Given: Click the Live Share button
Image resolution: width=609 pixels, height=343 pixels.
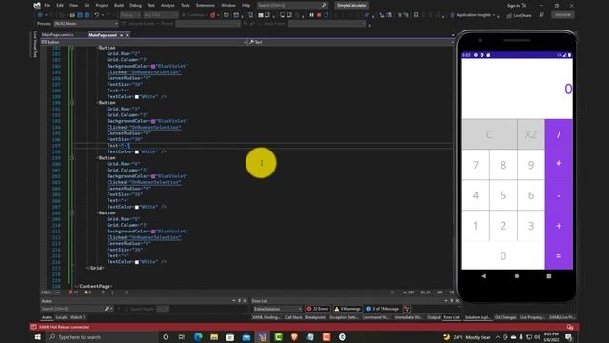Looking at the screenshot, I should tap(519, 15).
